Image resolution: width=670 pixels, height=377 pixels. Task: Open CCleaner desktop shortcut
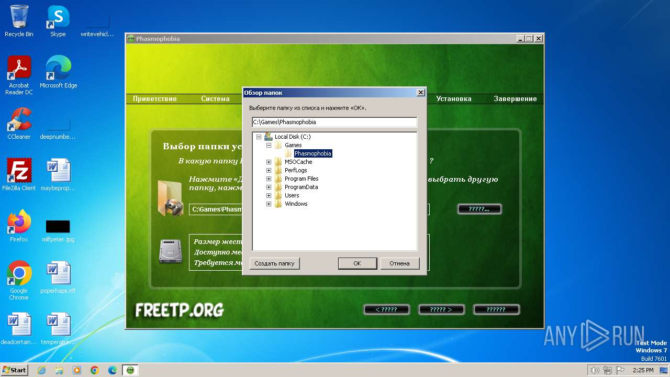(x=19, y=124)
